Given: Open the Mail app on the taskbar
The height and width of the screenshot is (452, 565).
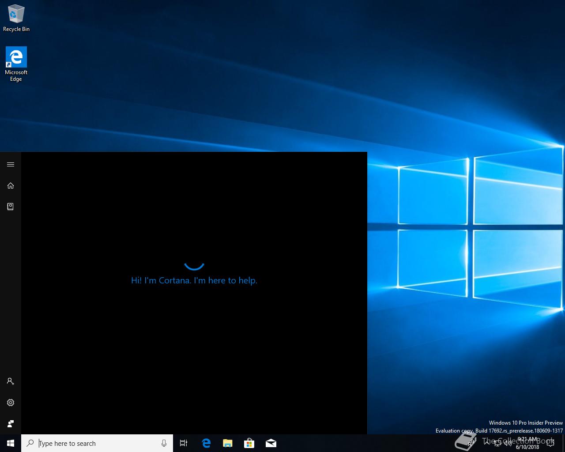Looking at the screenshot, I should (271, 443).
